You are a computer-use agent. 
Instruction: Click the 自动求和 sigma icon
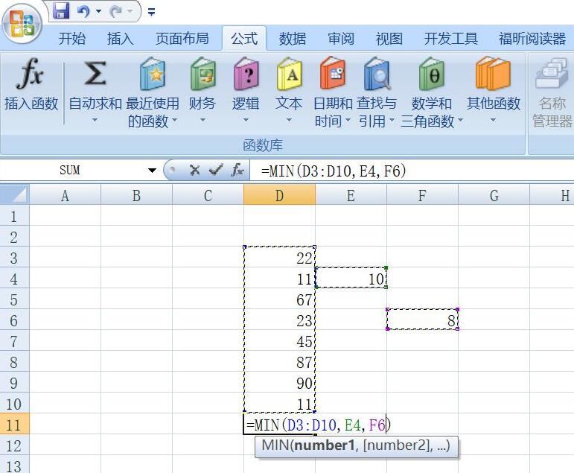coord(95,73)
